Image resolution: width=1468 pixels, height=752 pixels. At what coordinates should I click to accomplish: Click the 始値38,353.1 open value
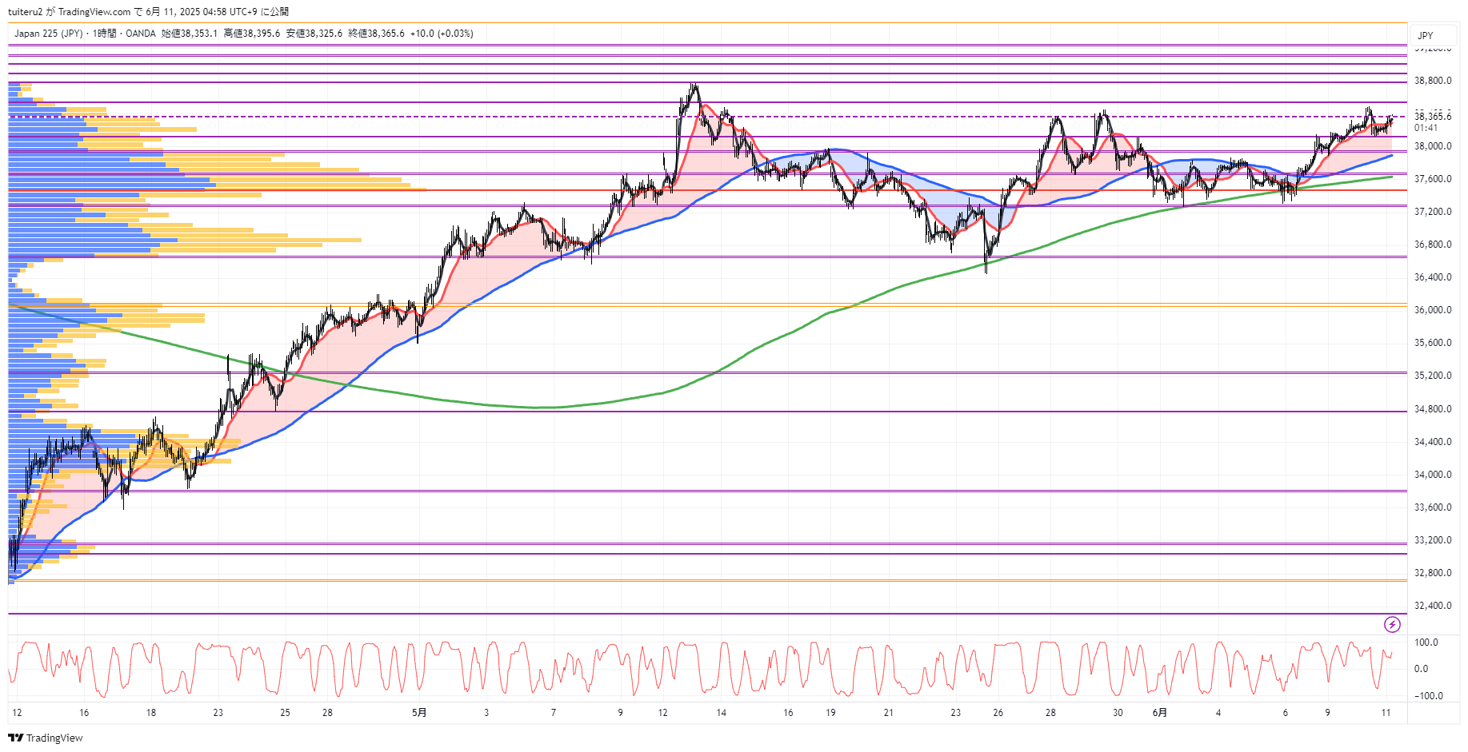click(190, 34)
